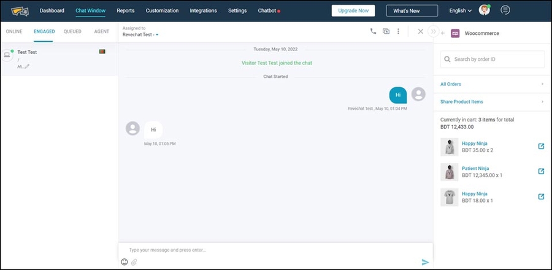This screenshot has width=552, height=270.
Task: Send the message with the arrow icon
Action: [x=425, y=262]
